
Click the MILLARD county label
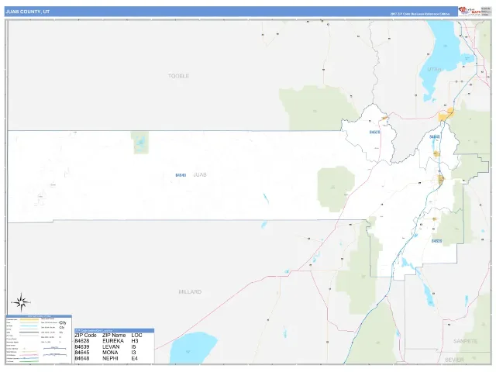pos(190,291)
